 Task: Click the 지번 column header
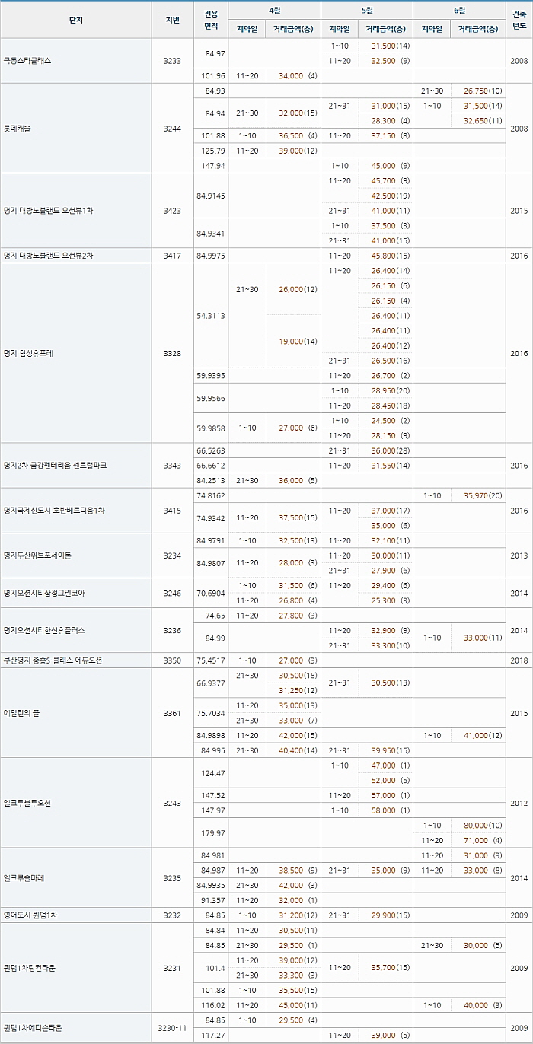tap(173, 20)
